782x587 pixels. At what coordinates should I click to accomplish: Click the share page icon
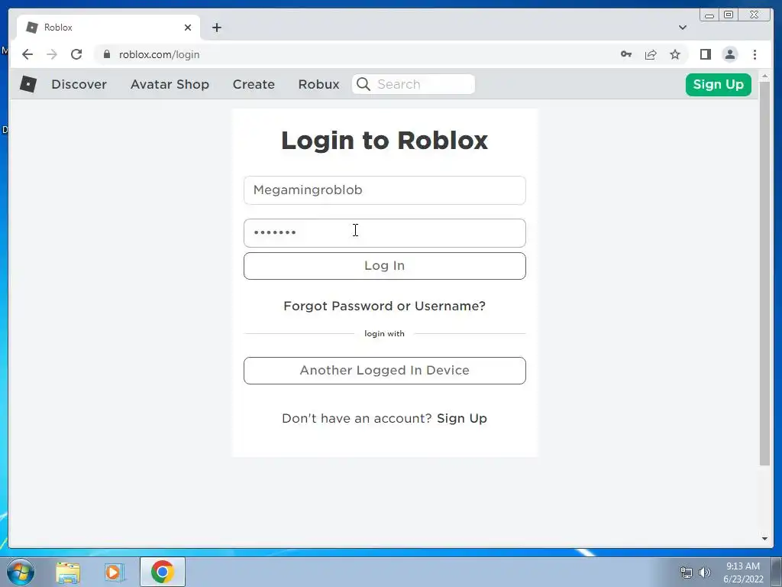pos(651,54)
